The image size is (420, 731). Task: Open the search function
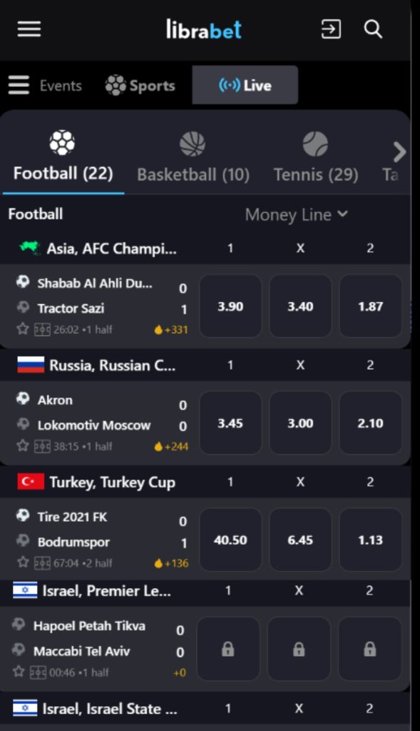pyautogui.click(x=373, y=29)
